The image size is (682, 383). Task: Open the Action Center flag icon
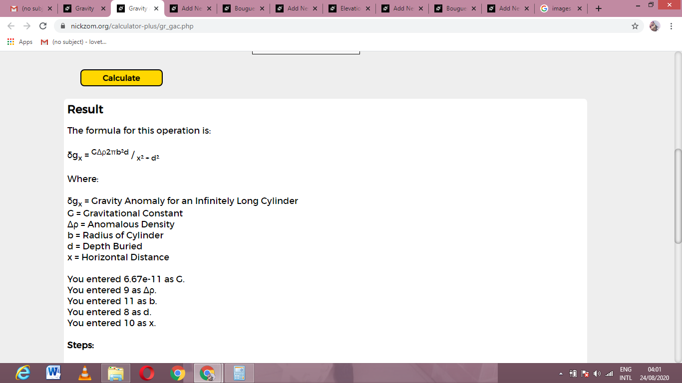(585, 374)
